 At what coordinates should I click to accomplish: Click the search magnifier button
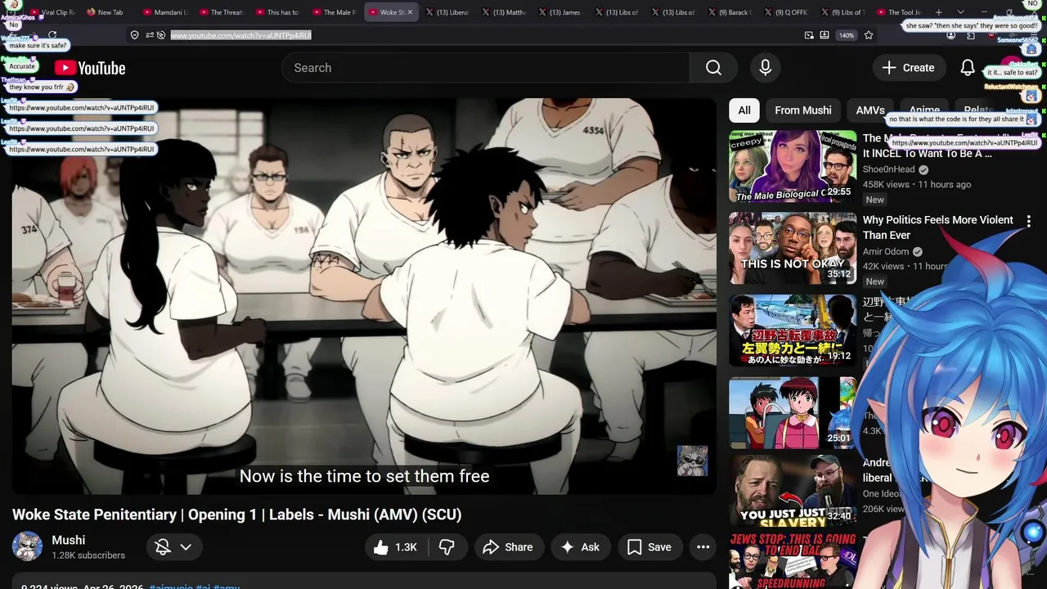pos(713,68)
